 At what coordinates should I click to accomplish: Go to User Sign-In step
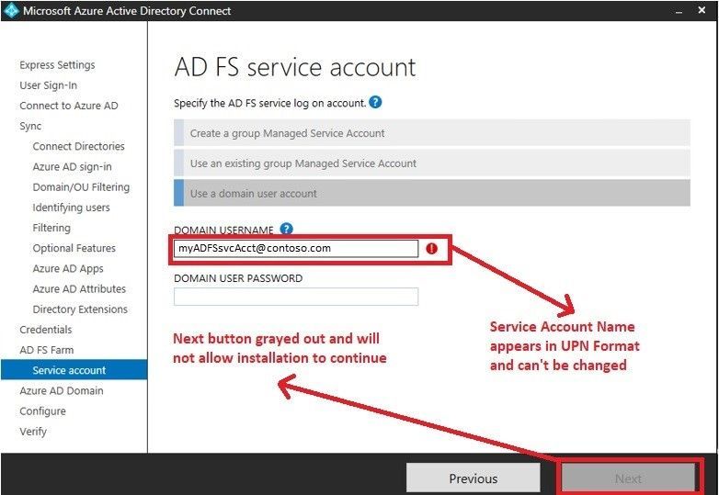pos(48,85)
